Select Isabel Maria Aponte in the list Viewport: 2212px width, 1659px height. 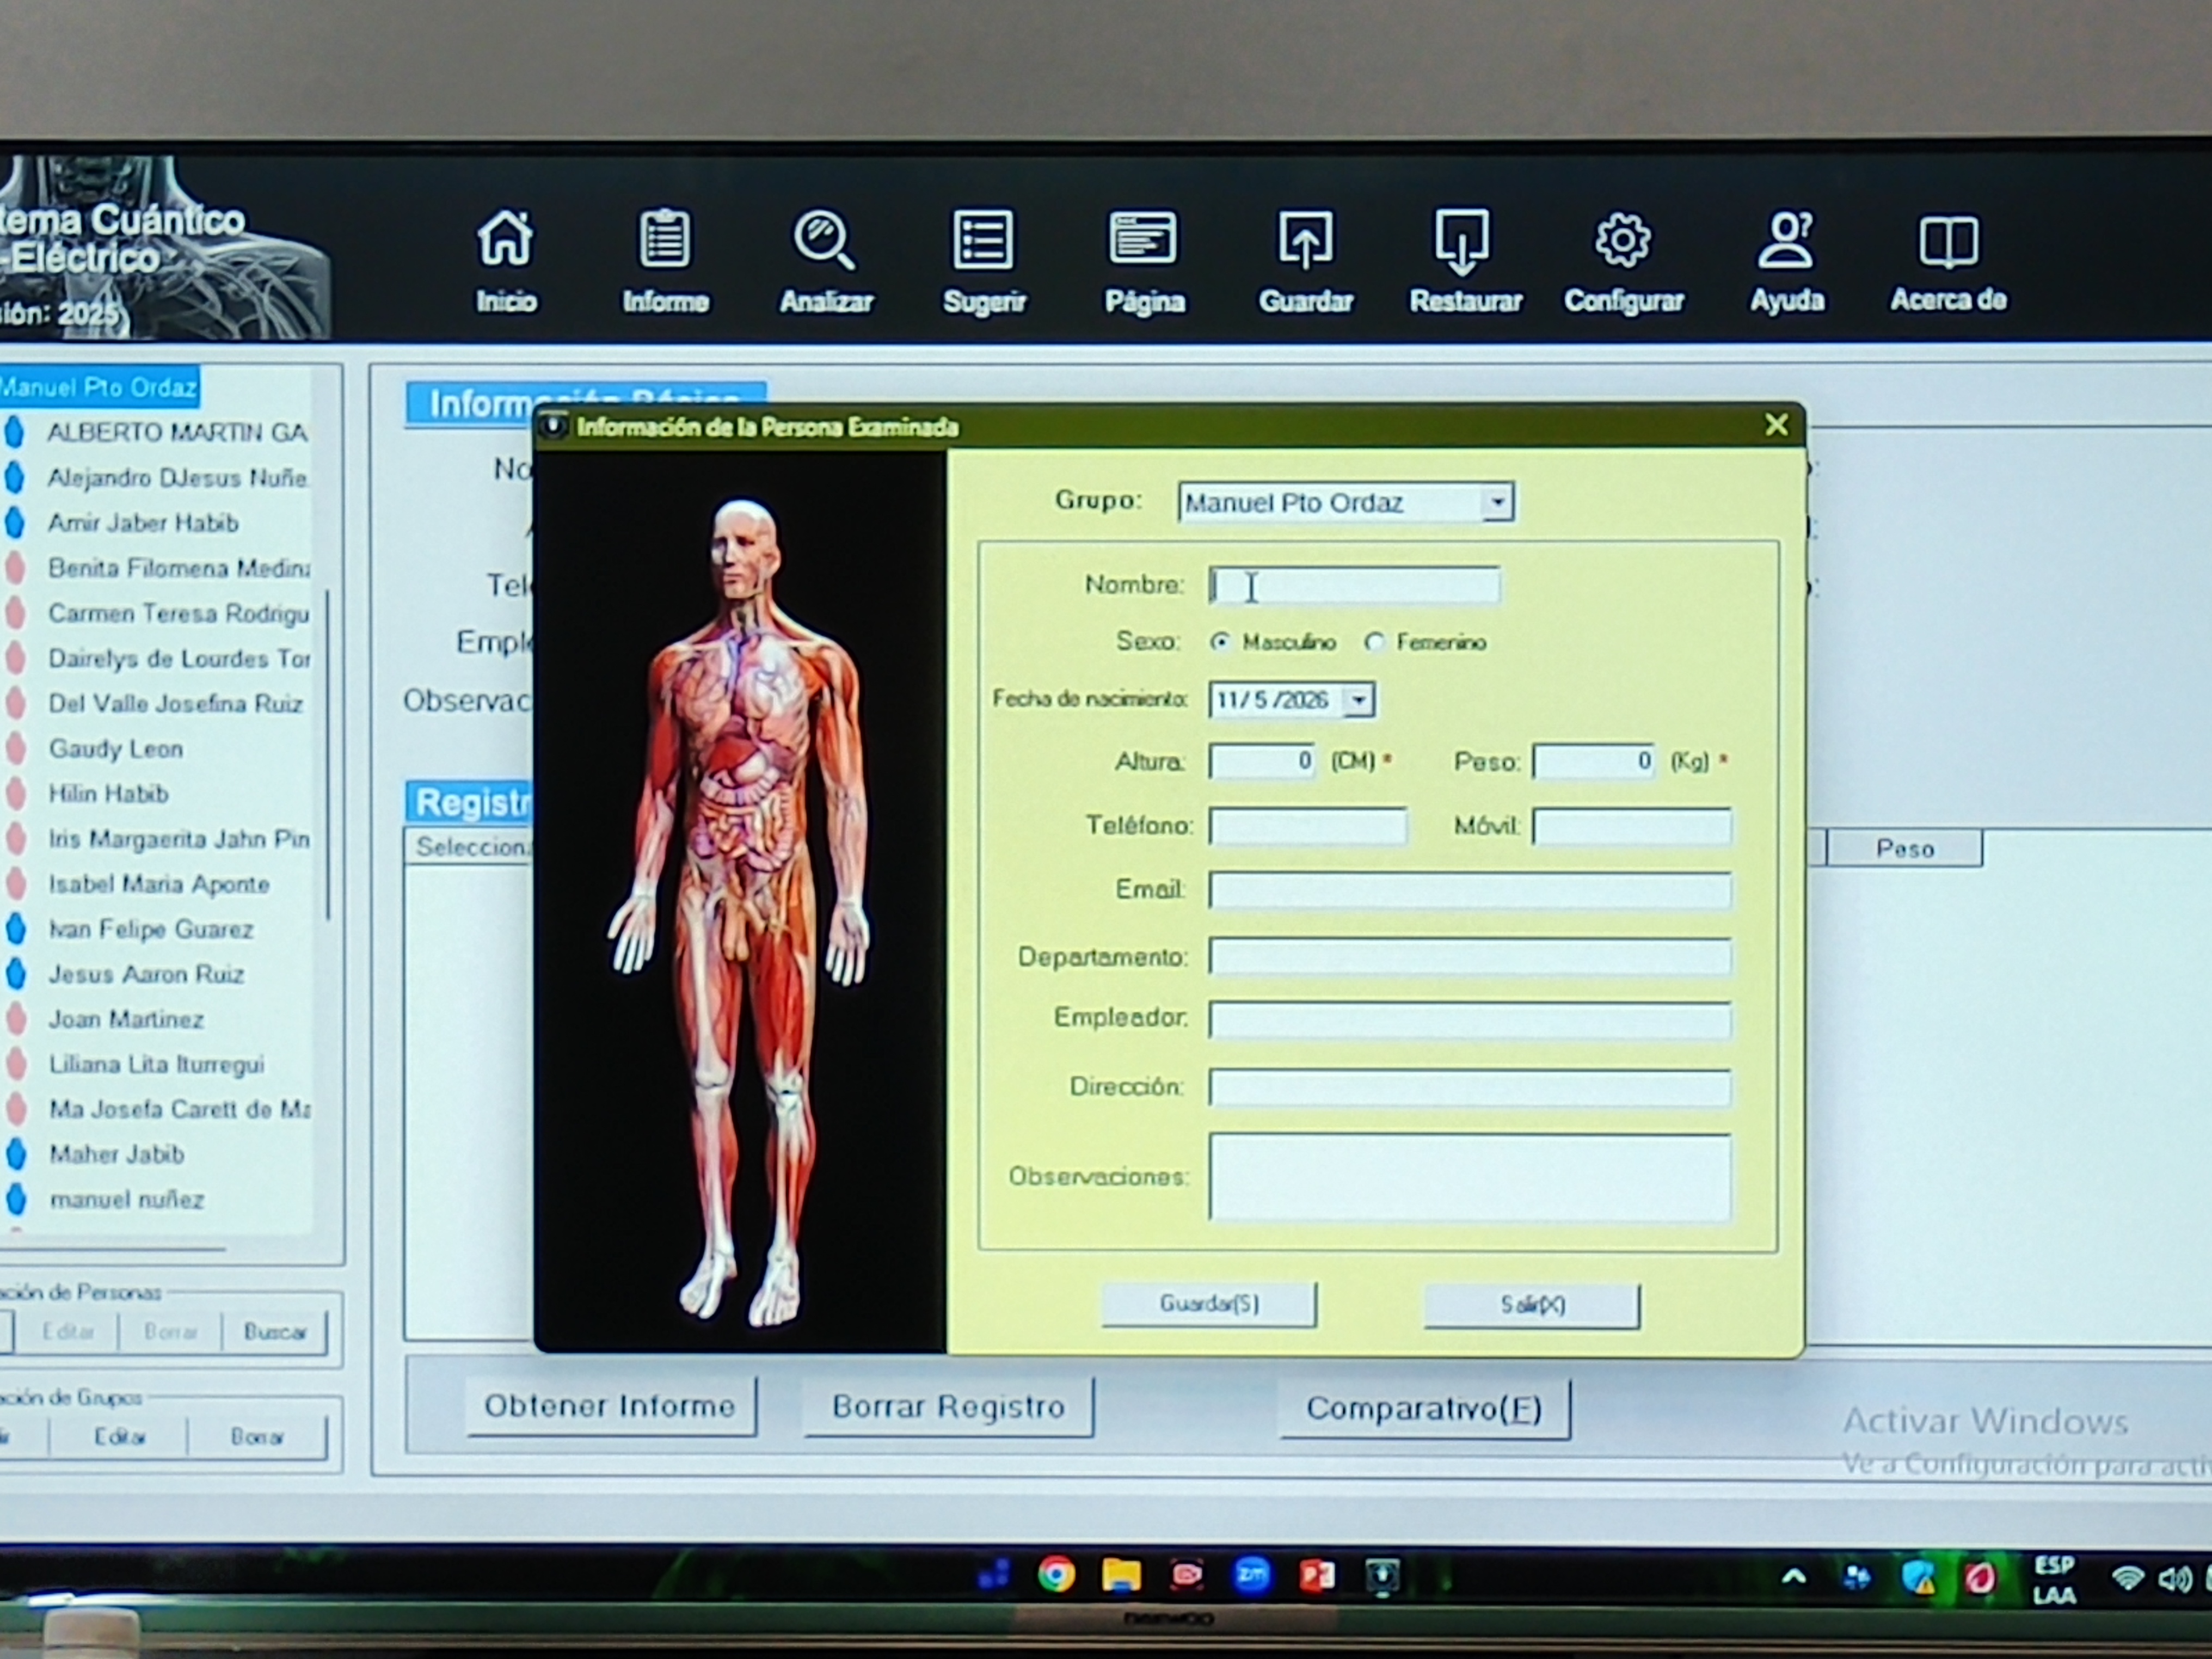(x=159, y=884)
